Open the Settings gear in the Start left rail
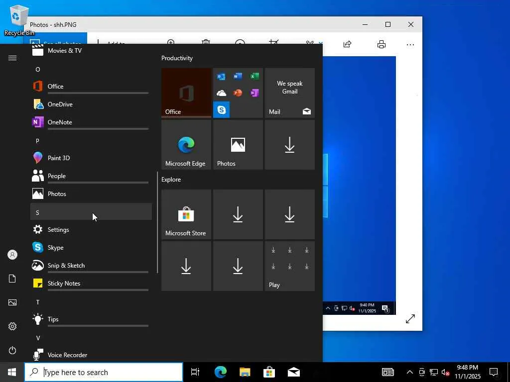 (12, 326)
